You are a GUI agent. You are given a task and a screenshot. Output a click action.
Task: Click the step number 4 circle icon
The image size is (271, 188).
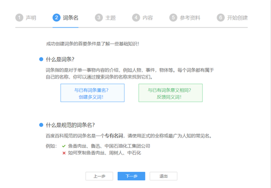tap(136, 18)
